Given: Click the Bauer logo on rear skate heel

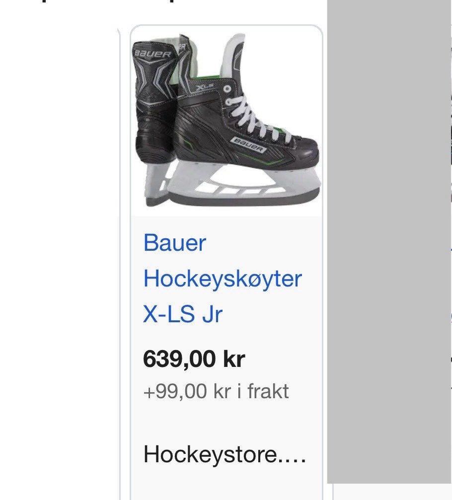Looking at the screenshot, I should [x=152, y=54].
